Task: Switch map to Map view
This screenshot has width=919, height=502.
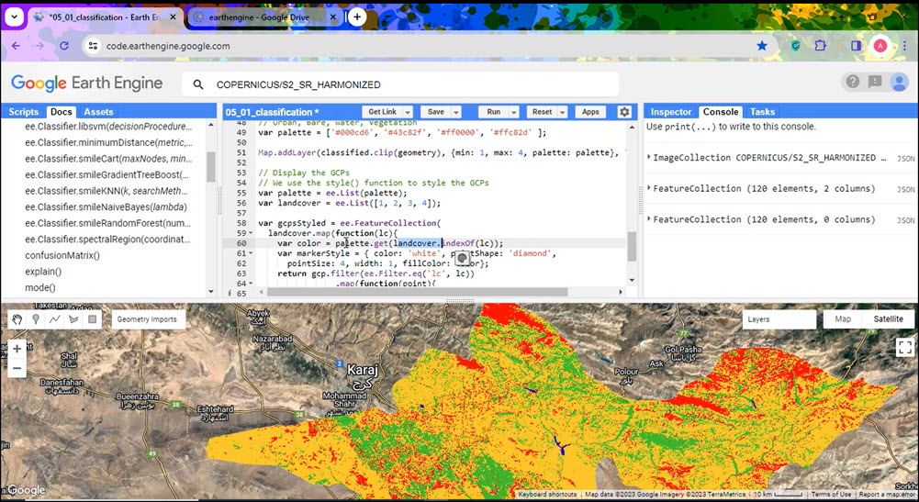Action: (843, 319)
